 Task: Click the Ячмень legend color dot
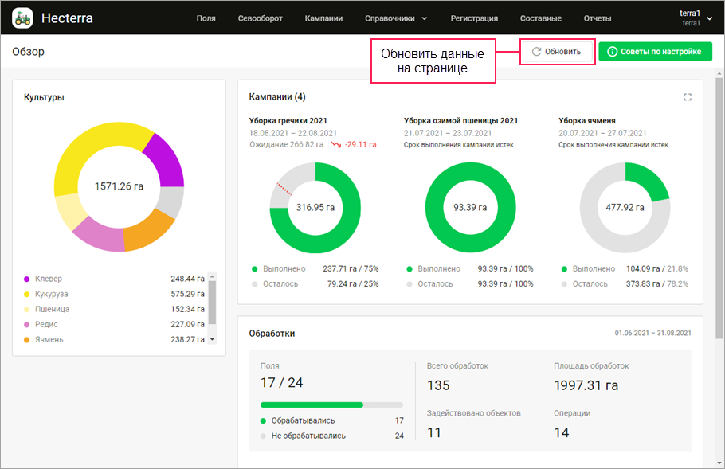pyautogui.click(x=27, y=340)
